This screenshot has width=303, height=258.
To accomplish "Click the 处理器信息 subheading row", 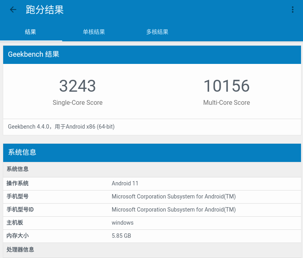I will 152,250.
